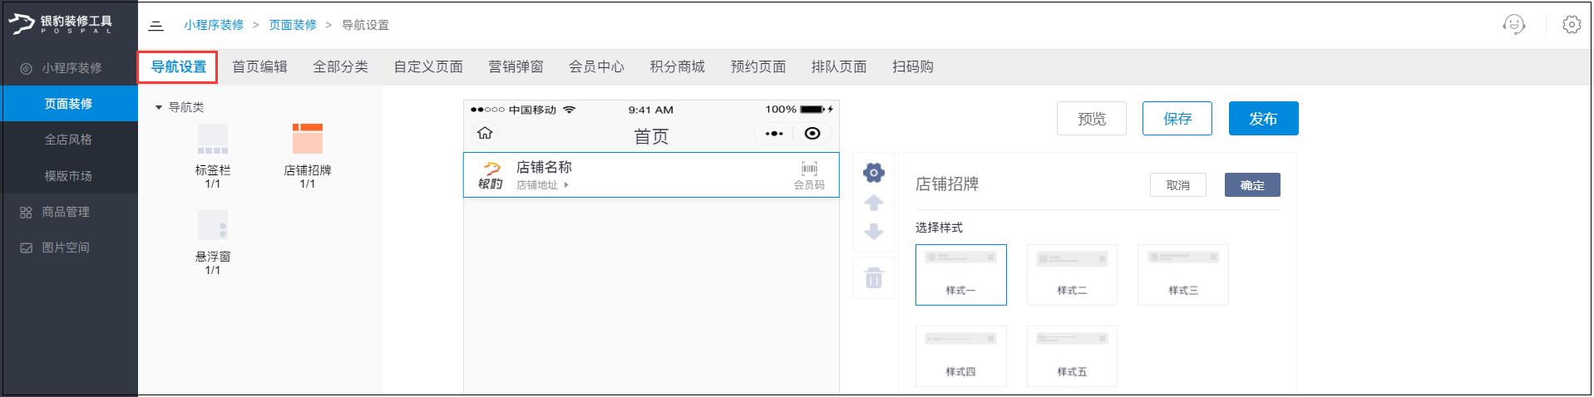Tap the 会员码 barcode icon
Image resolution: width=1594 pixels, height=397 pixels.
pyautogui.click(x=808, y=169)
